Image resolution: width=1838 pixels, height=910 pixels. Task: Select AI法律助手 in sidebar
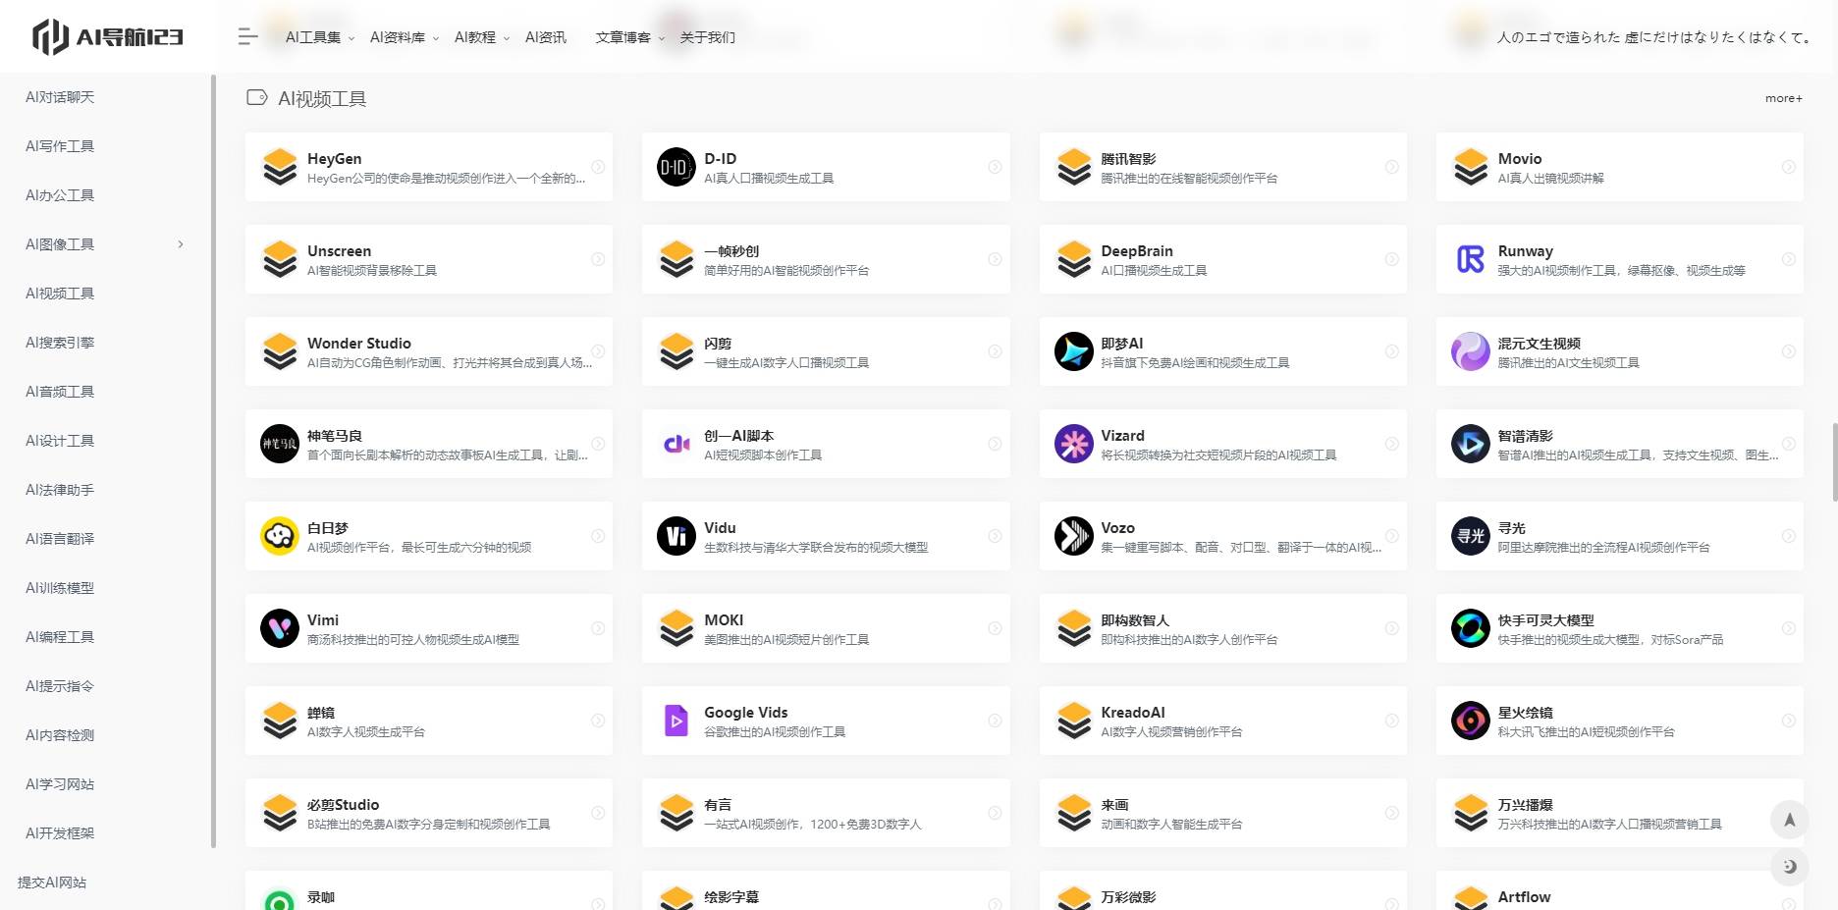pyautogui.click(x=60, y=490)
